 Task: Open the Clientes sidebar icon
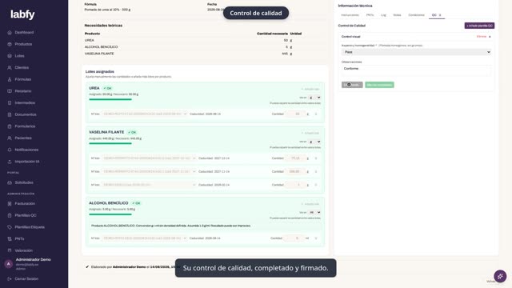[x=10, y=67]
